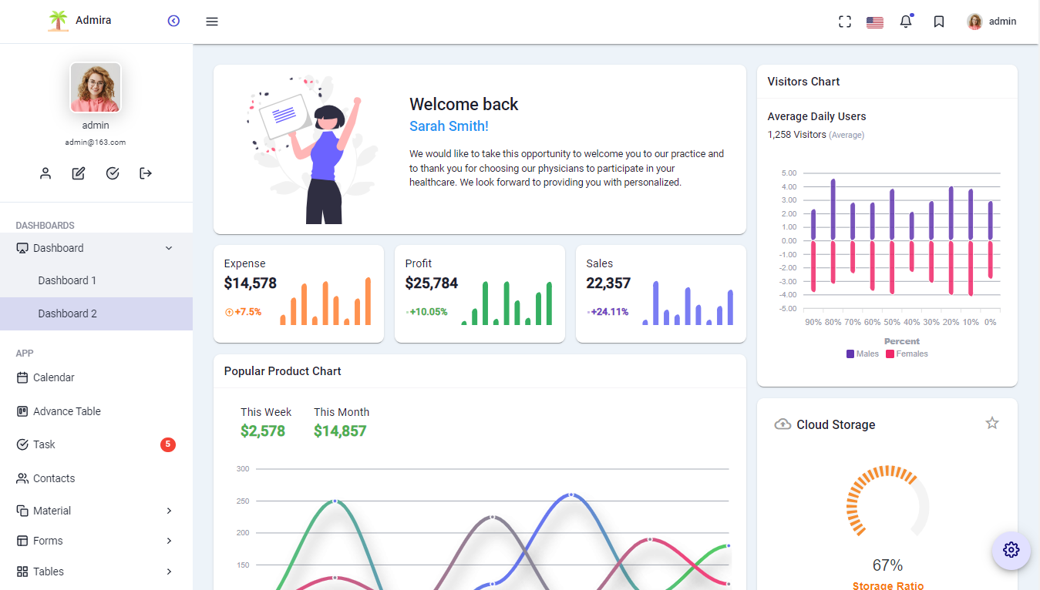Click the edit profile pencil icon

pos(78,173)
